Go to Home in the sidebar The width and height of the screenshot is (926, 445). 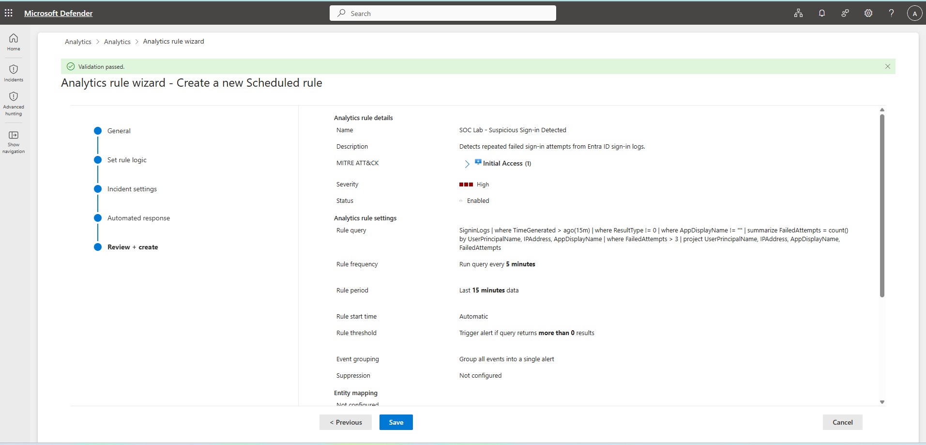click(x=14, y=42)
